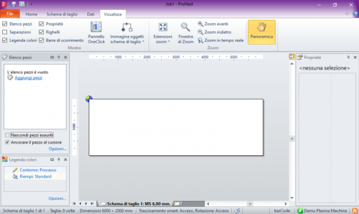Click Trascinamento smart status entry
The width and height of the screenshot is (359, 214).
(x=184, y=210)
